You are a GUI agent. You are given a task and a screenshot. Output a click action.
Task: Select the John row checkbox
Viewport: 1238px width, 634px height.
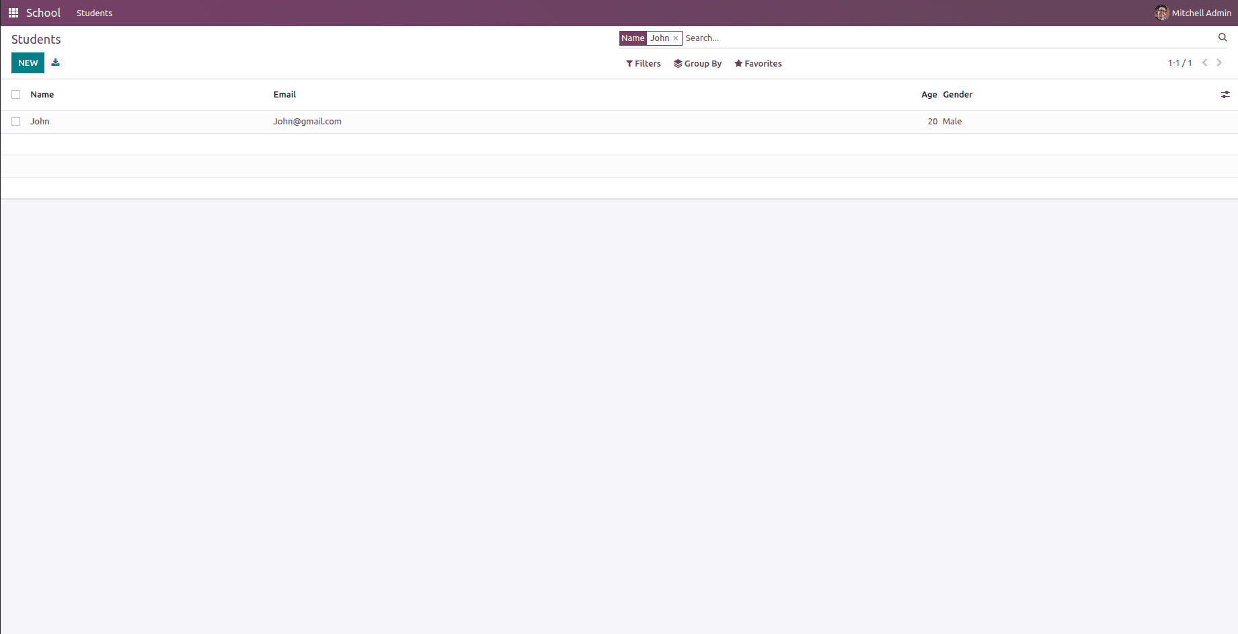[16, 122]
